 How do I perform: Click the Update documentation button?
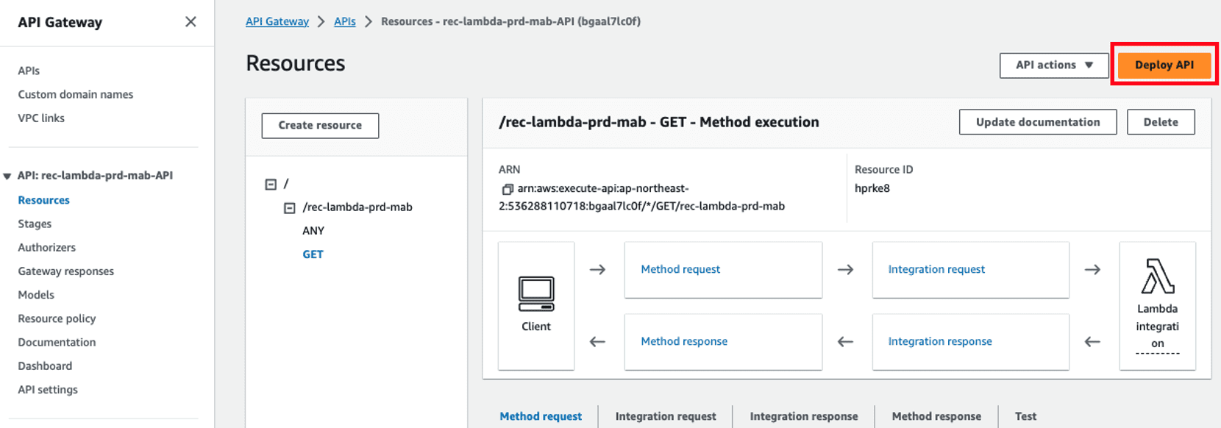(x=1037, y=122)
